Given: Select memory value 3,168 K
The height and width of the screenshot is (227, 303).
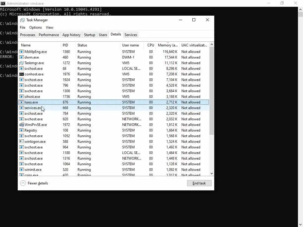Looking at the screenshot, I should click(172, 97).
